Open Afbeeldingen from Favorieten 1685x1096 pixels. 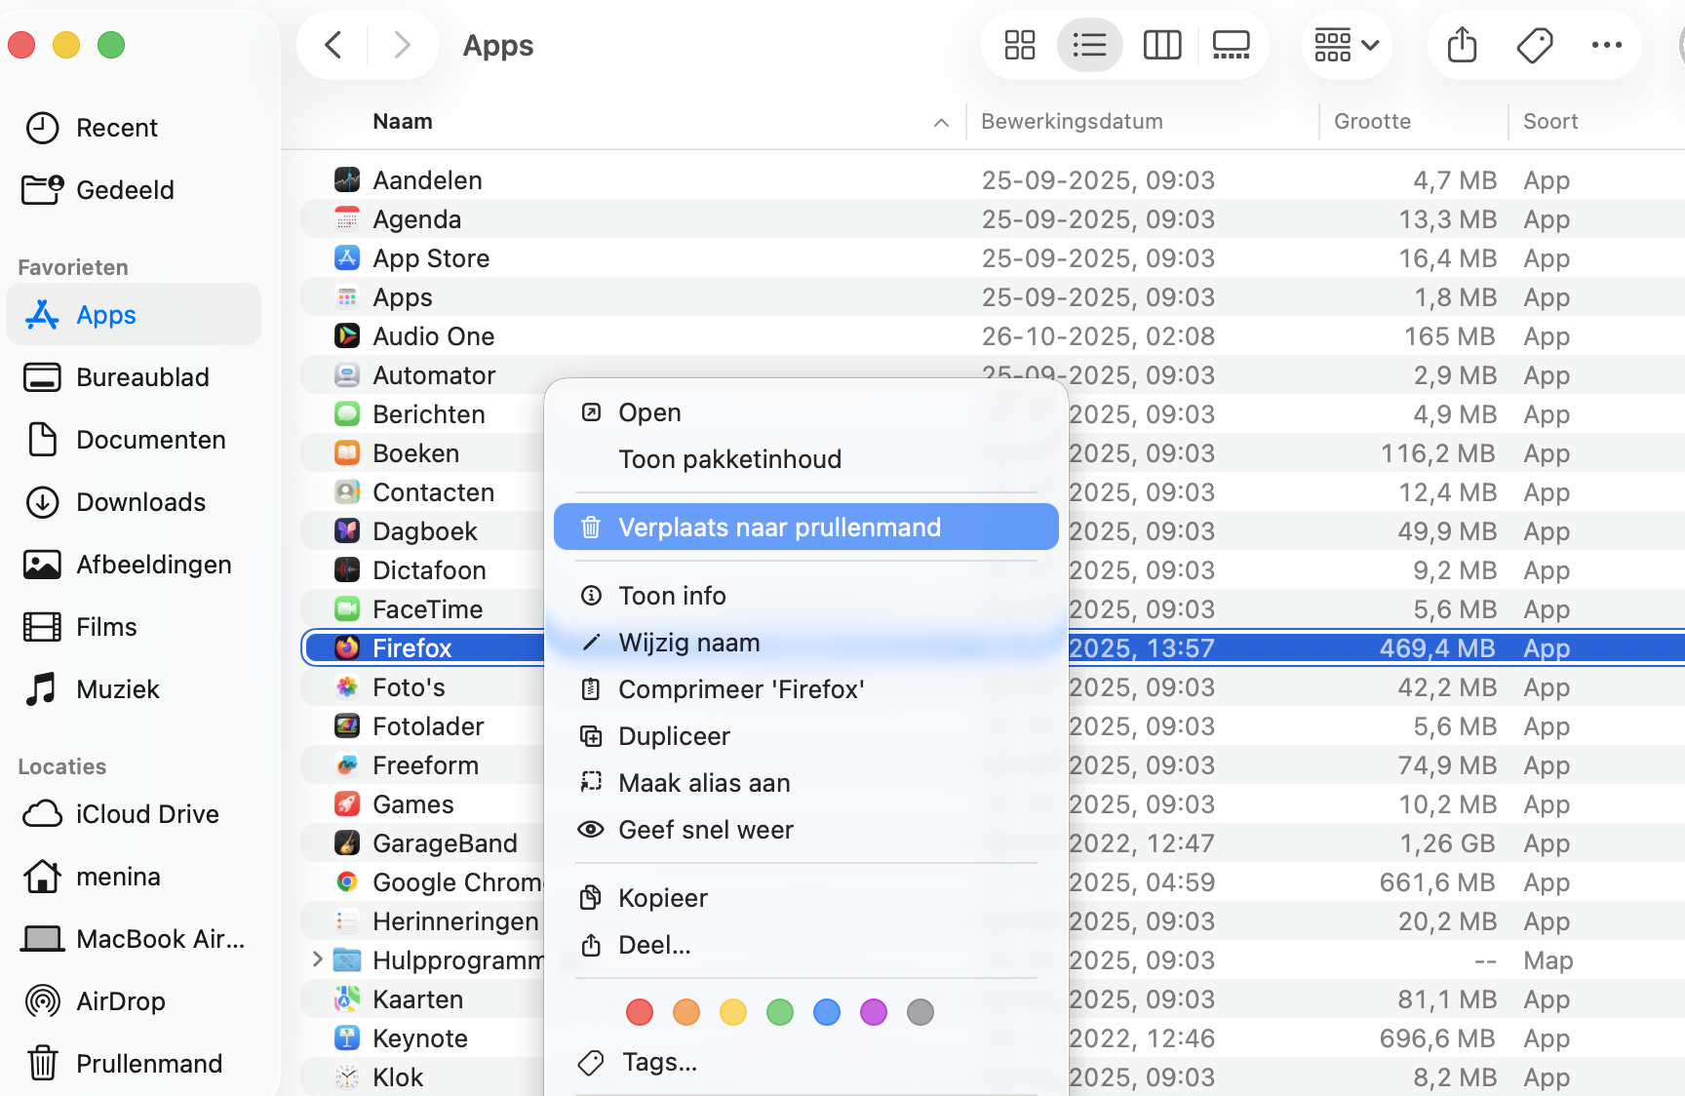pyautogui.click(x=153, y=564)
